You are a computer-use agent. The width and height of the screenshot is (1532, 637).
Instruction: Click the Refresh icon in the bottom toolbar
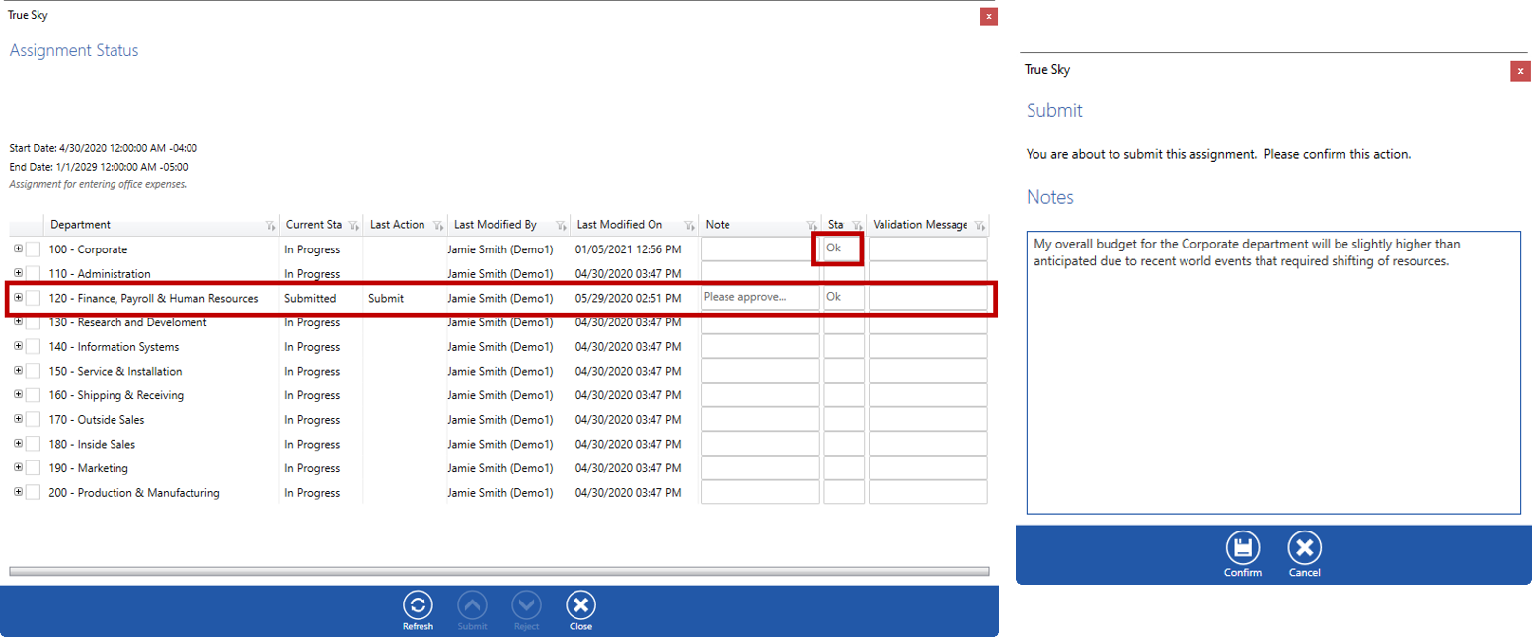[417, 607]
